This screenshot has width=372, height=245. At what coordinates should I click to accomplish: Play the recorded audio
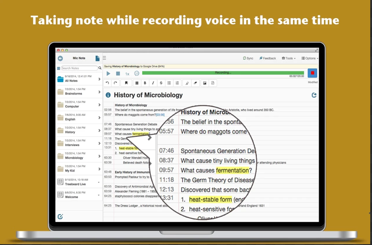coord(108,74)
